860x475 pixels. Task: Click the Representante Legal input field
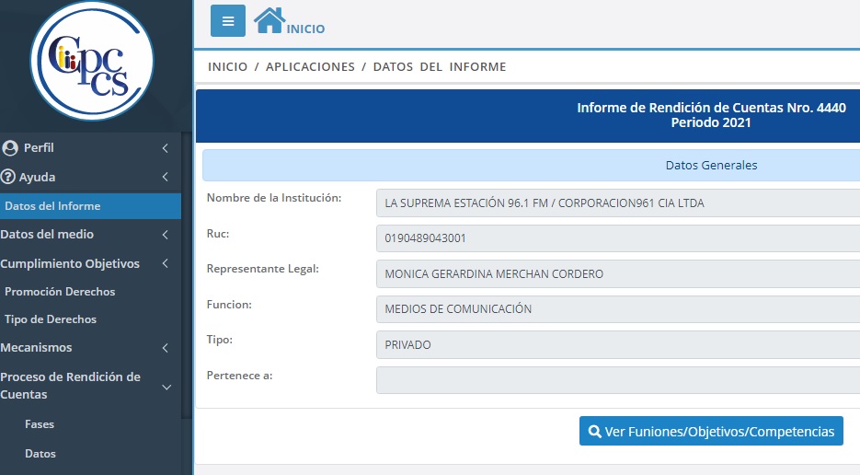(x=616, y=274)
